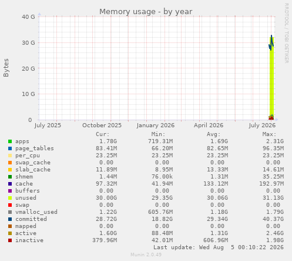Click inactive average value 606.96M
Image resolution: width=292 pixels, height=261 pixels.
click(x=216, y=240)
